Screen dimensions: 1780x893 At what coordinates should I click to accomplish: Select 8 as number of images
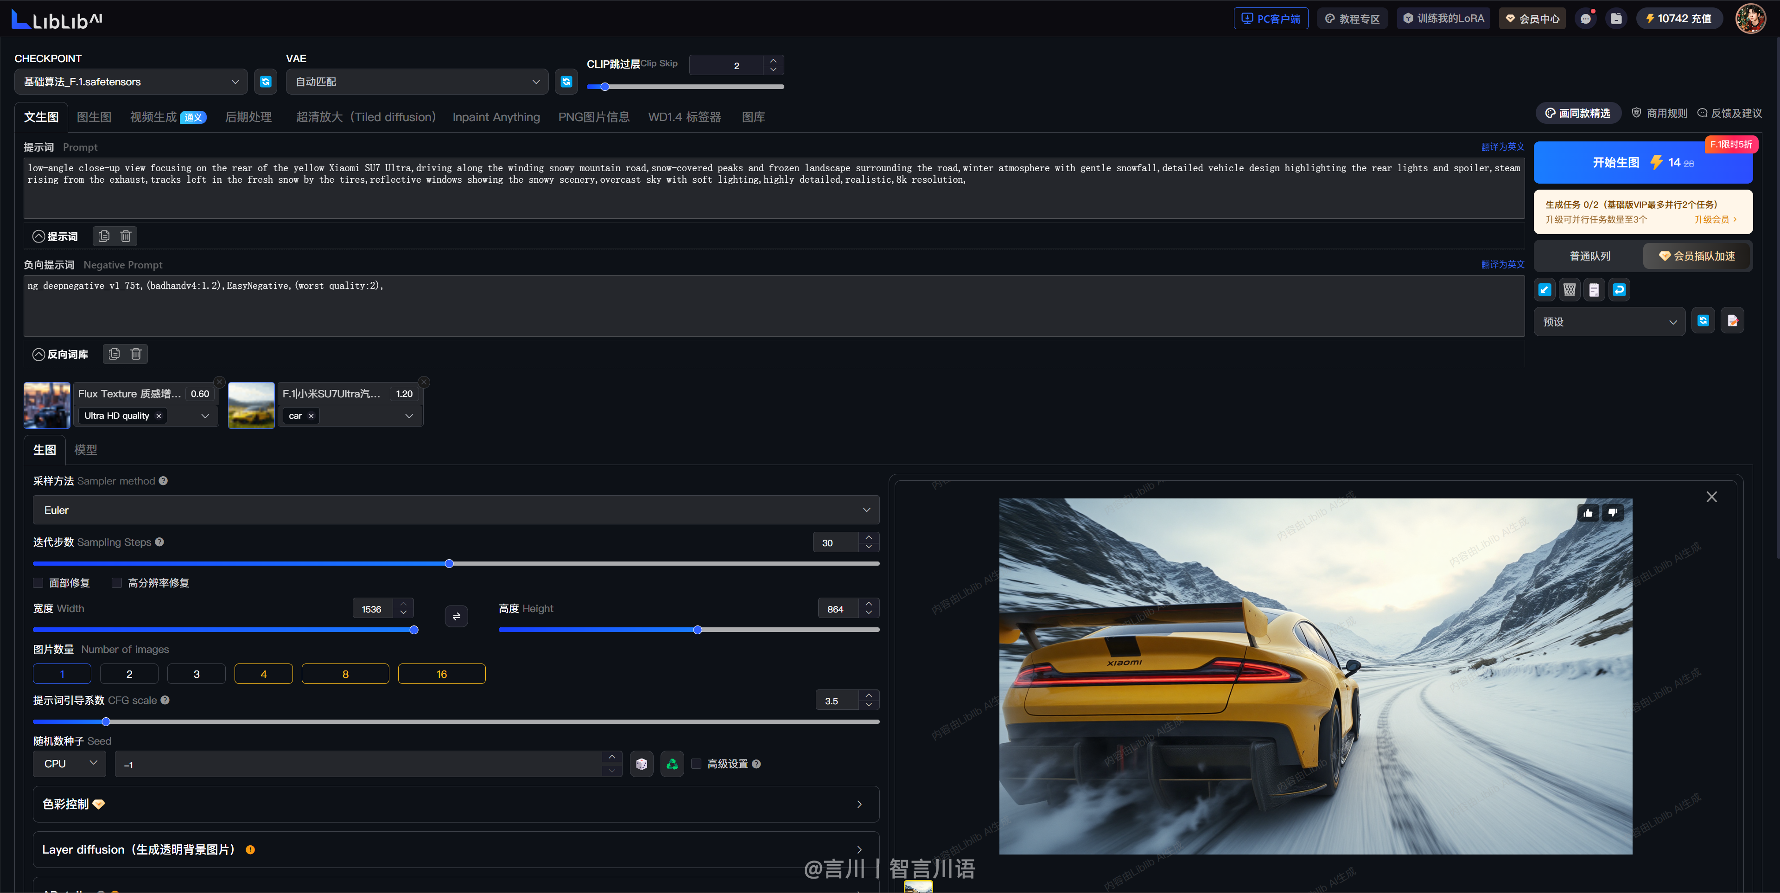[x=345, y=674]
